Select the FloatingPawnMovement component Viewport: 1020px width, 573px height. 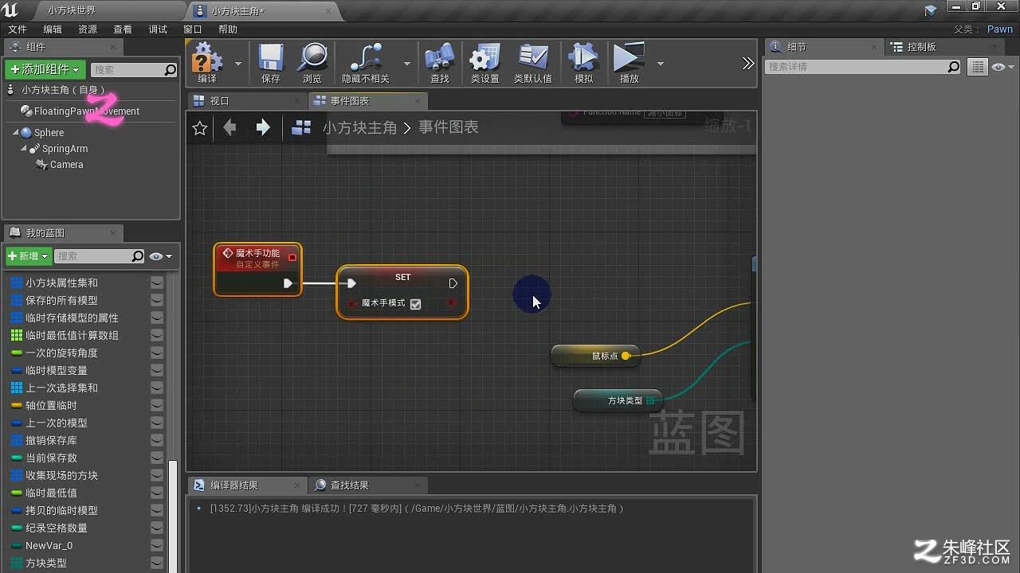pyautogui.click(x=86, y=111)
